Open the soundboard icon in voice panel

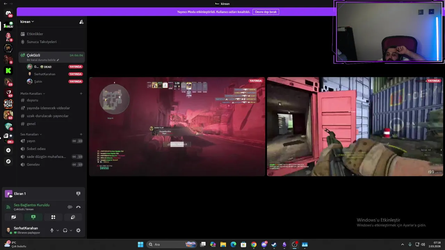point(73,217)
